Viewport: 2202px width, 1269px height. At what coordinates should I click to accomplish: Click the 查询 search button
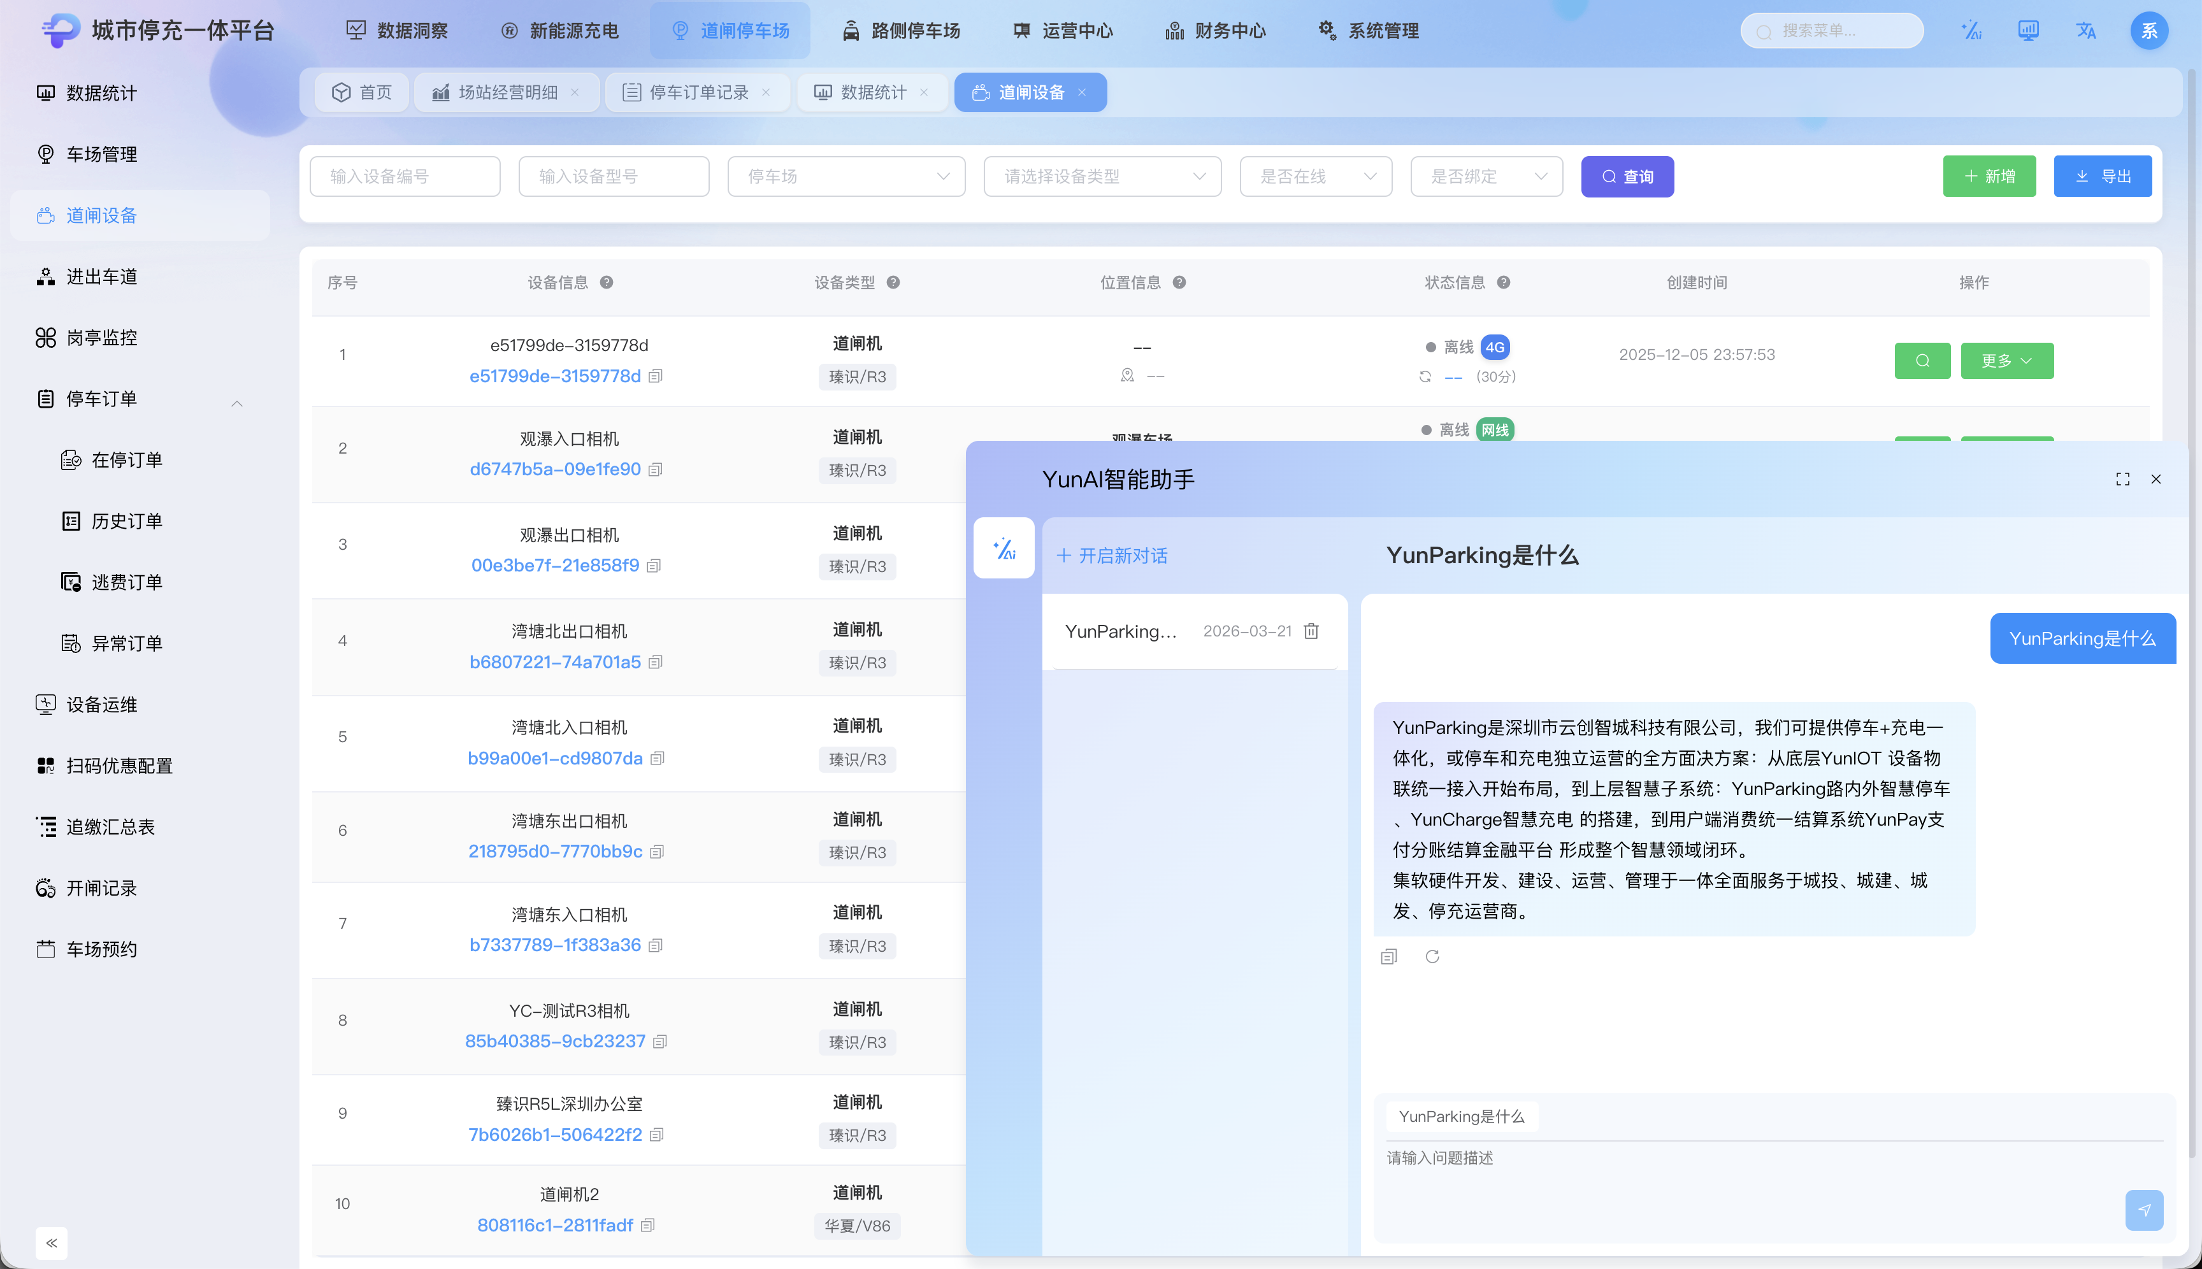pyautogui.click(x=1627, y=177)
